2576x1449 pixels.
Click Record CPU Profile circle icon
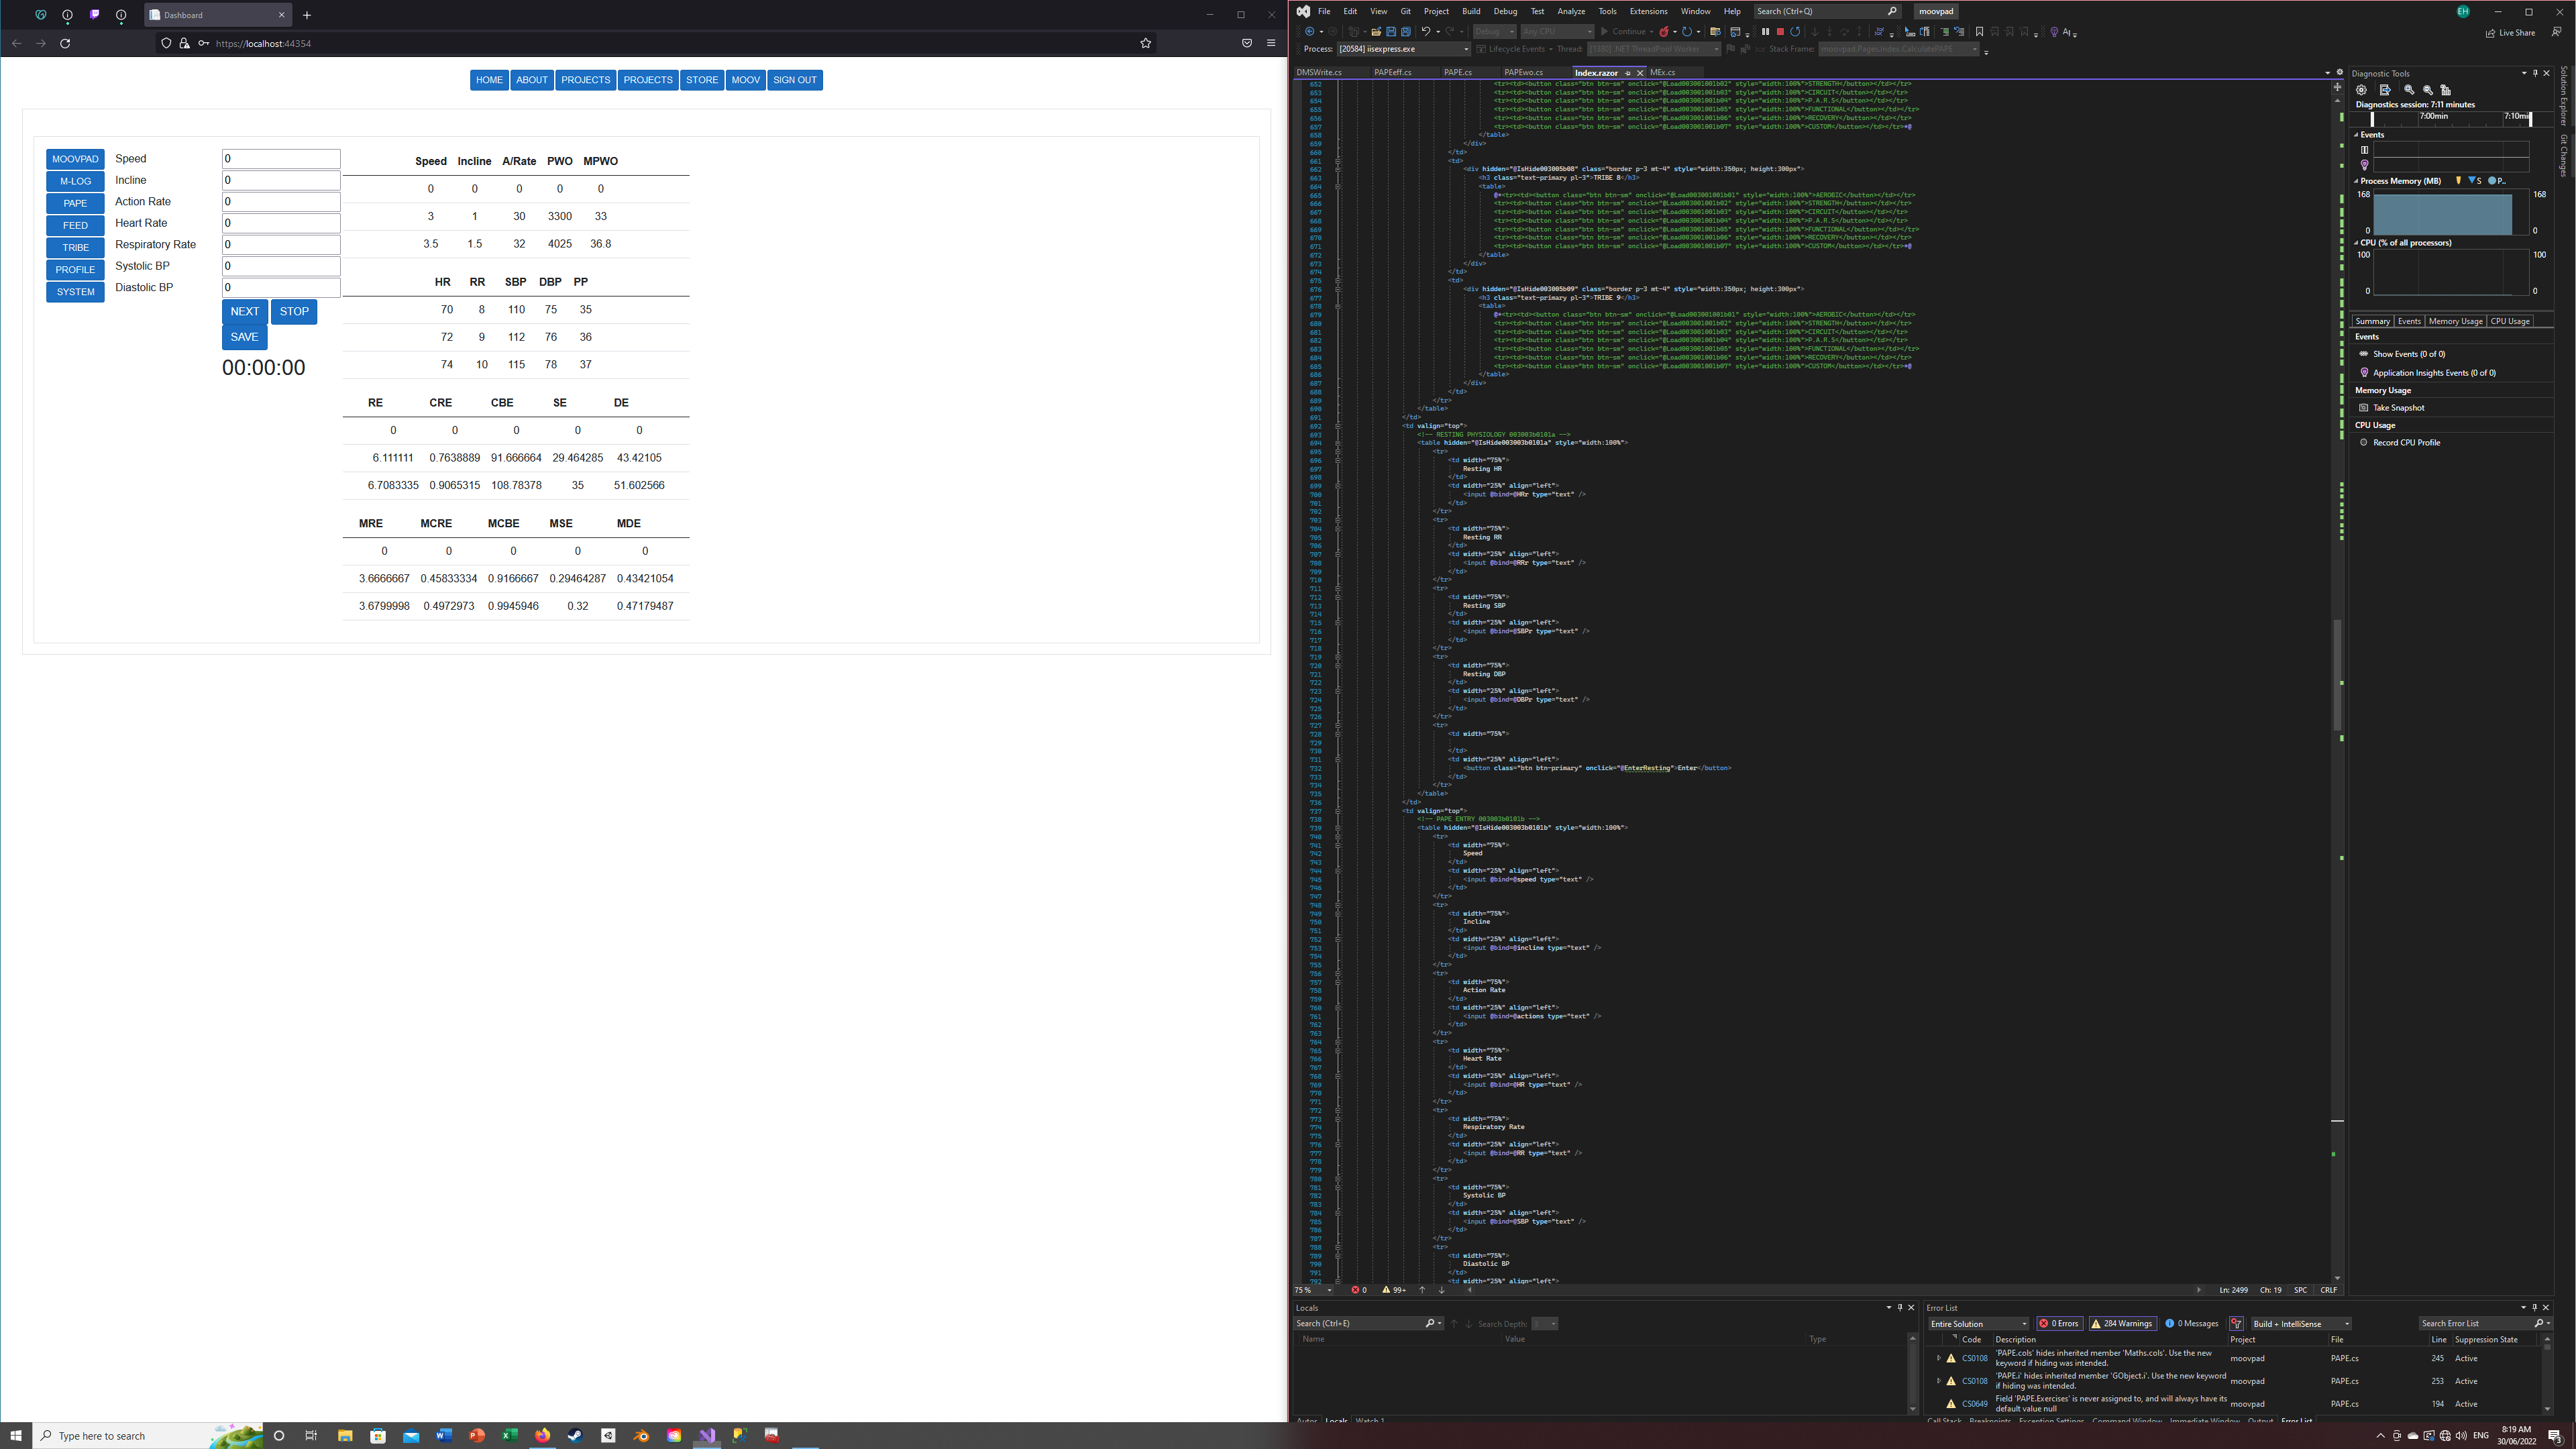[x=2364, y=442]
